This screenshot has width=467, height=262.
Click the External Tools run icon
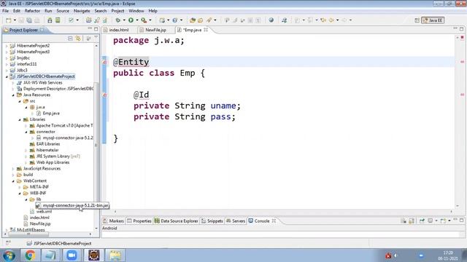pyautogui.click(x=144, y=20)
